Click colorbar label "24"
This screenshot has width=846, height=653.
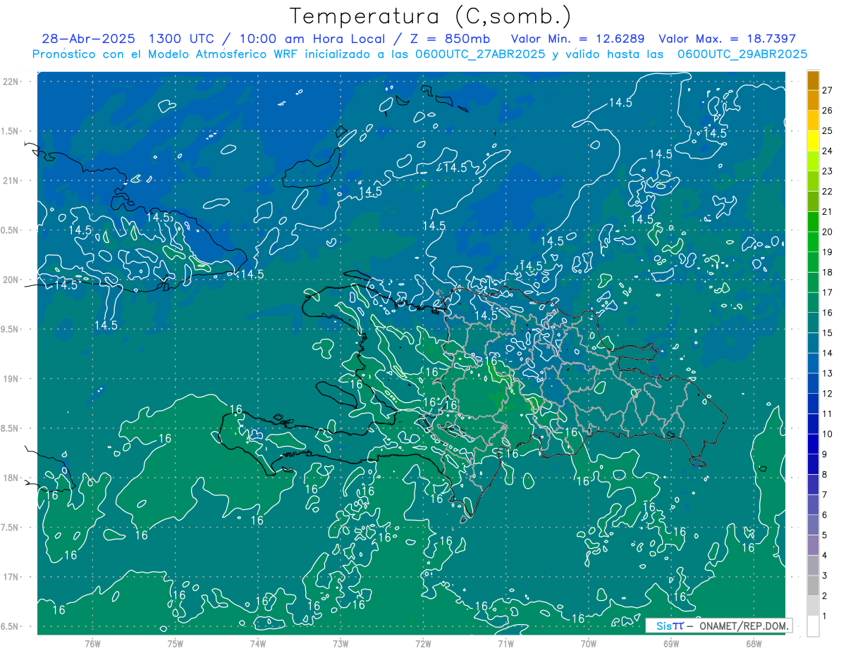(x=828, y=151)
